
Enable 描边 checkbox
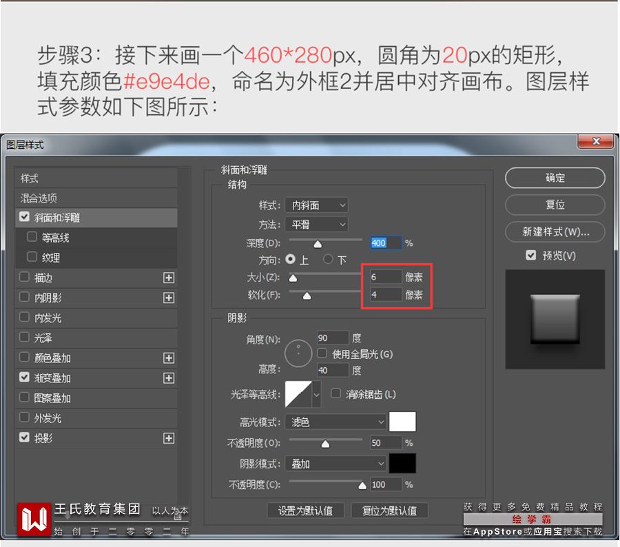25,277
